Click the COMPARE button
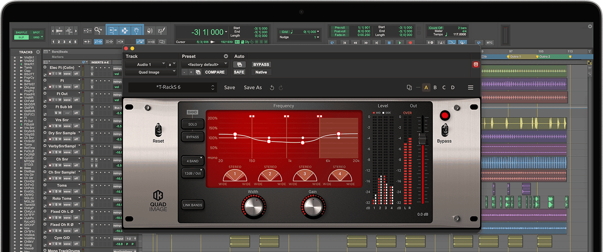 click(x=215, y=72)
